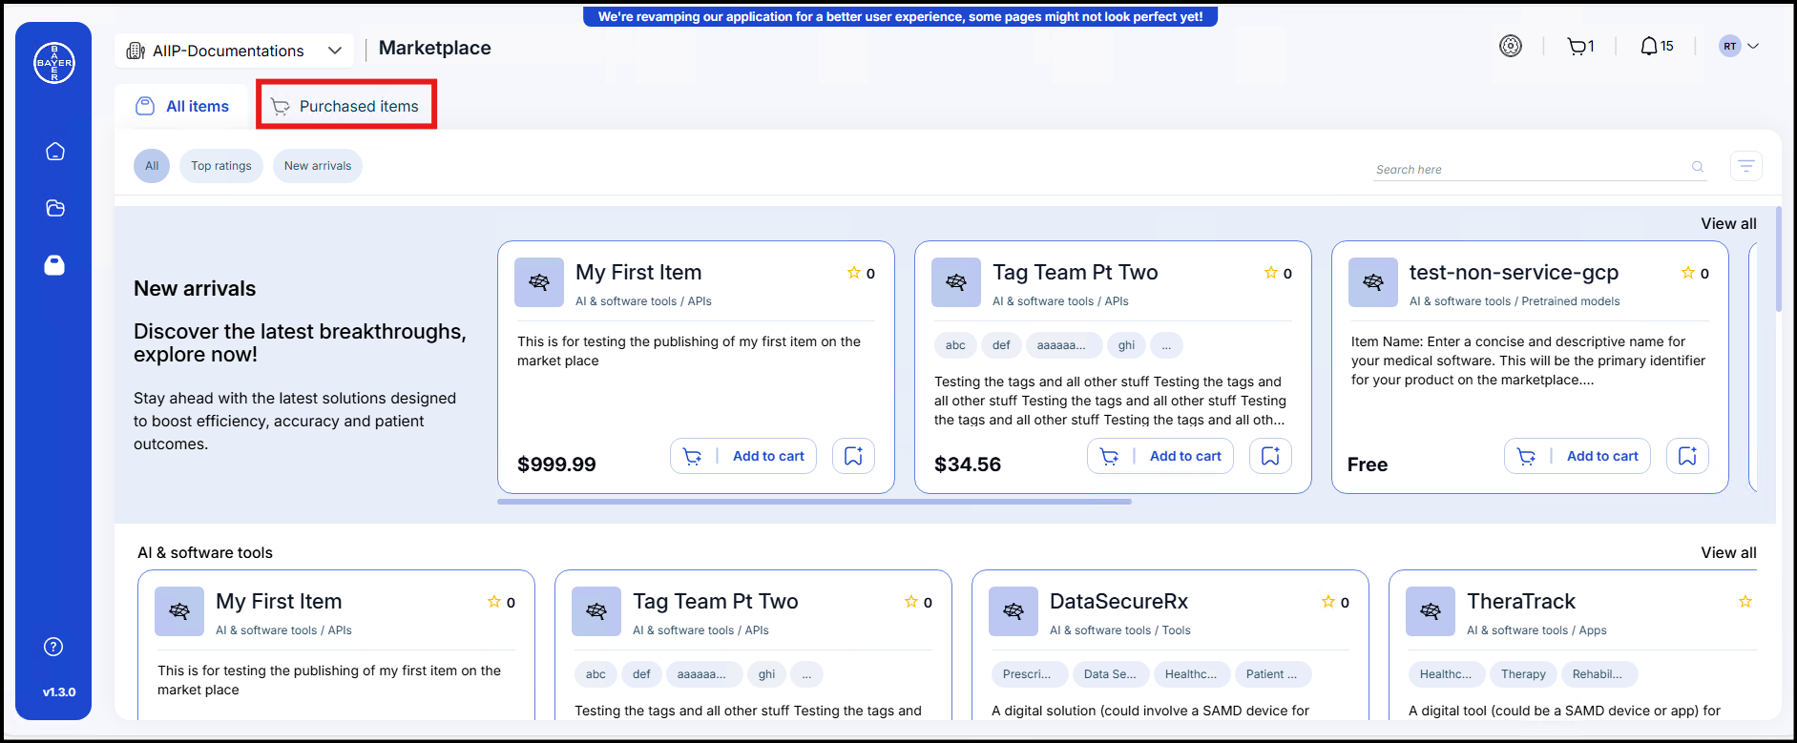Click DataSecureRx thumbnail icon
Screen dimensions: 1797x743
(x=1013, y=611)
